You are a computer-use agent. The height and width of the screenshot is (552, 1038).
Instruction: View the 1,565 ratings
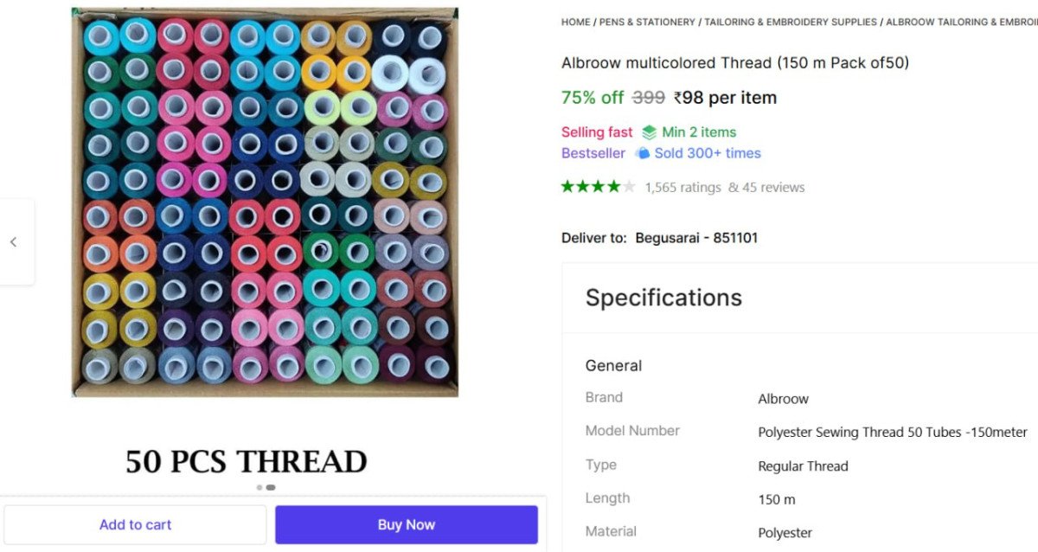click(682, 187)
